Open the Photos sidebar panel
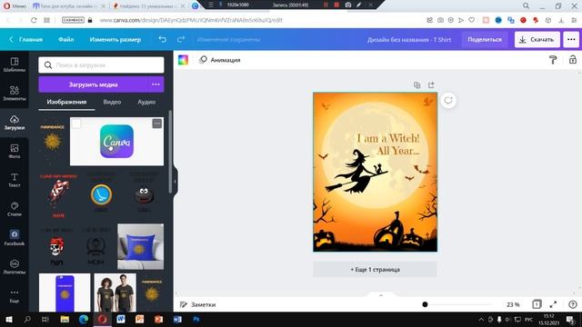 pyautogui.click(x=15, y=152)
